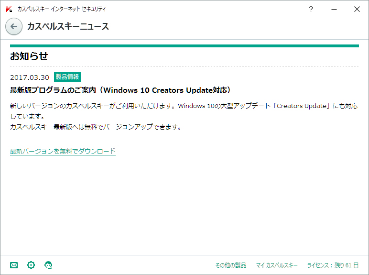Close the Kaspersky Internet Security window

[x=357, y=9]
